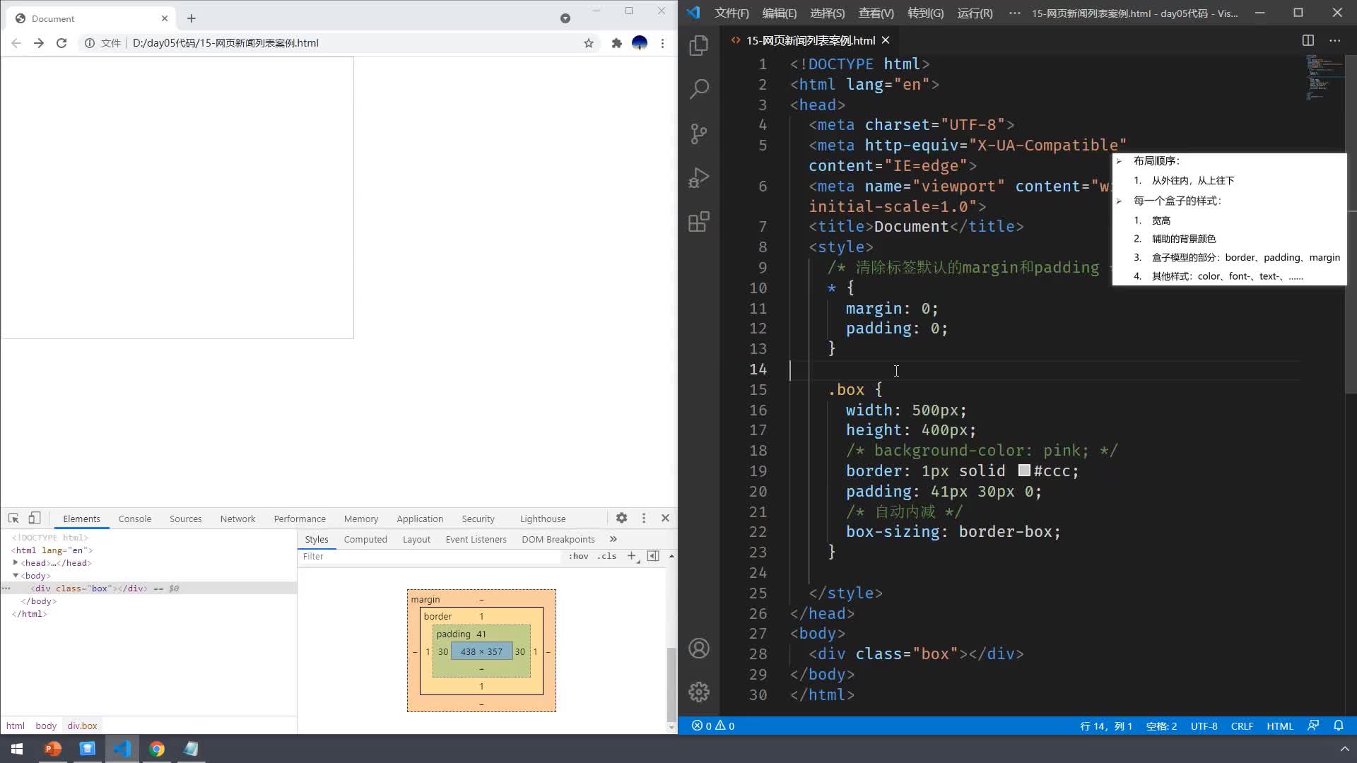Open the Computed styles tab
The height and width of the screenshot is (763, 1357).
[365, 539]
